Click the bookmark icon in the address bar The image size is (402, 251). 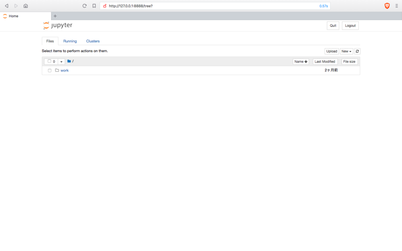pyautogui.click(x=94, y=6)
